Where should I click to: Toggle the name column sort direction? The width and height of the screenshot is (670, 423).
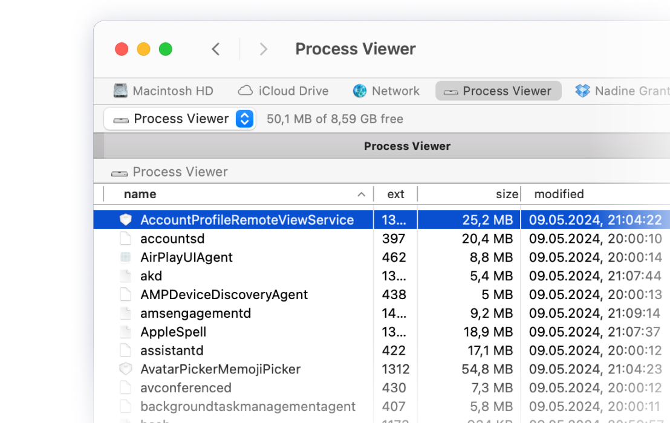pyautogui.click(x=140, y=194)
